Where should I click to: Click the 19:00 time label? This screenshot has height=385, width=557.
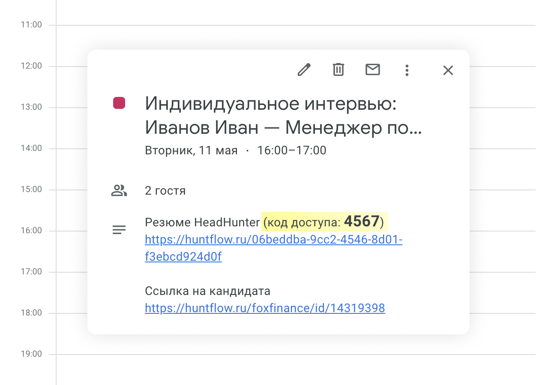(x=31, y=354)
